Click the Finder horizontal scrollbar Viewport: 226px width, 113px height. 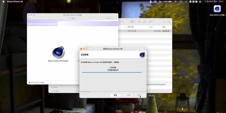(x=156, y=84)
